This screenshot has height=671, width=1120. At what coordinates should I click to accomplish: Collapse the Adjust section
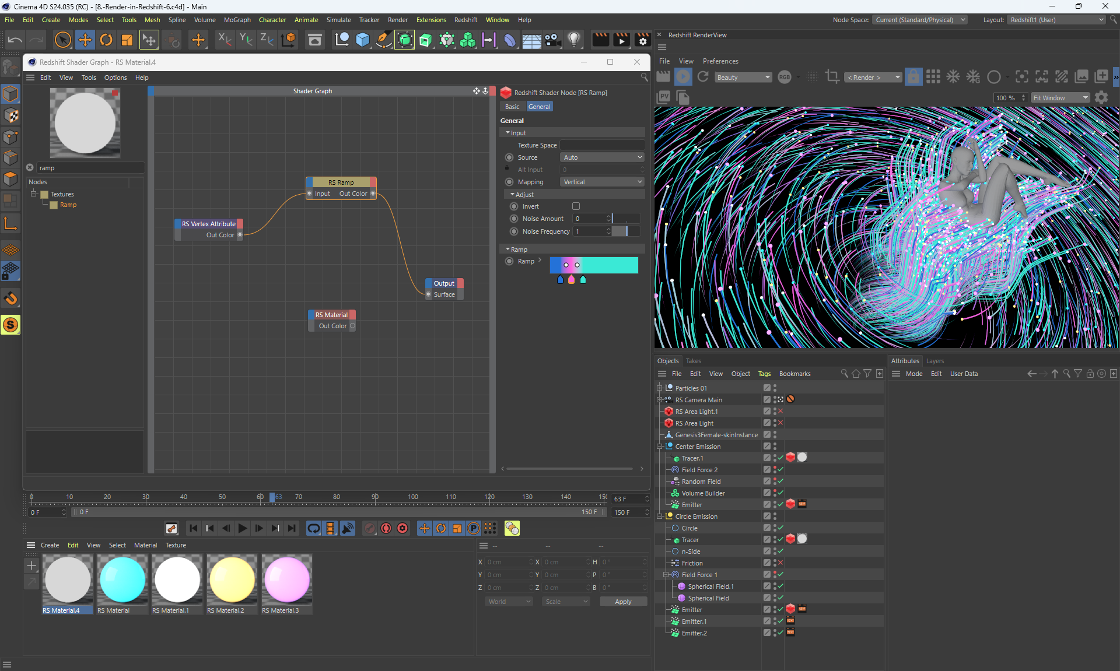512,195
